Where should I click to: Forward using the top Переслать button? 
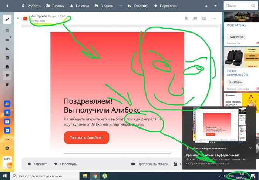(165, 6)
